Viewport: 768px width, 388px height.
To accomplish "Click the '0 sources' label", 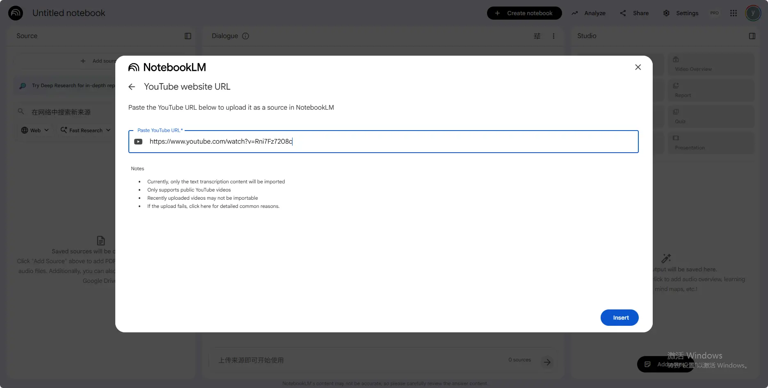I will [519, 360].
